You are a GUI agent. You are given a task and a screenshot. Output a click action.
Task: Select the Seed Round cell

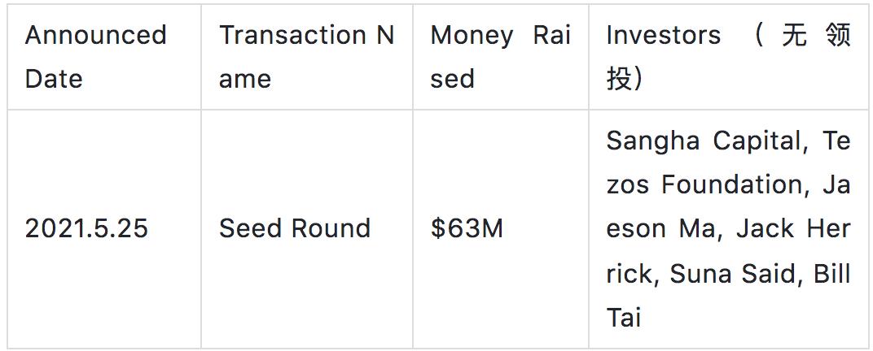click(x=295, y=229)
